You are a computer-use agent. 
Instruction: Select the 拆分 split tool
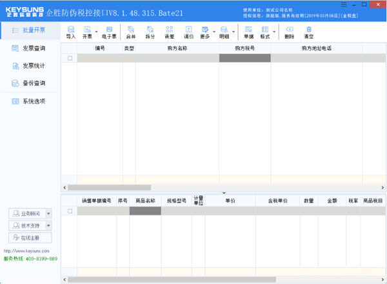150,32
